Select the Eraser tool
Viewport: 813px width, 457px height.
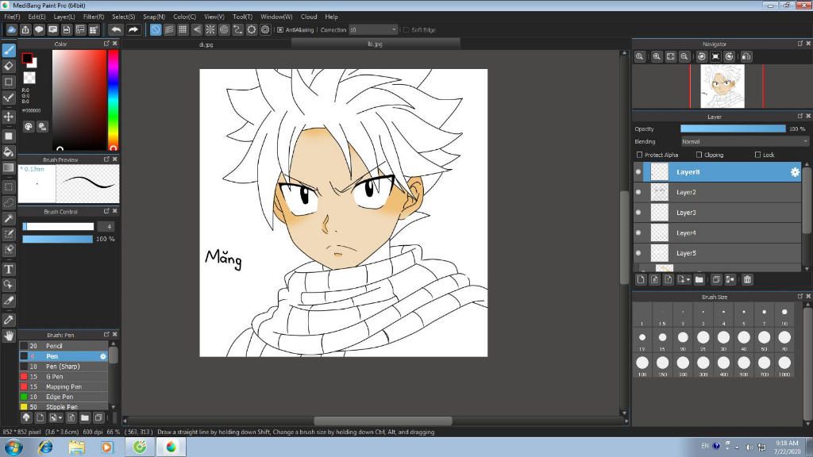9,66
